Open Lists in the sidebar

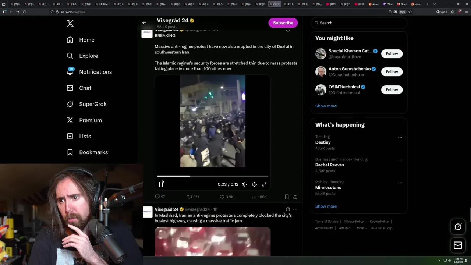(x=79, y=136)
